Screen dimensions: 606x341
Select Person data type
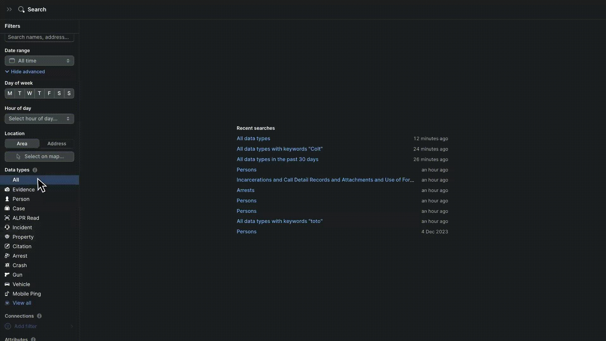(39, 199)
